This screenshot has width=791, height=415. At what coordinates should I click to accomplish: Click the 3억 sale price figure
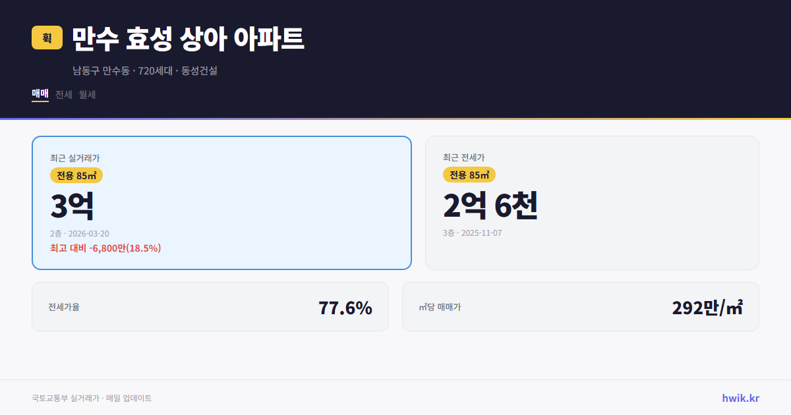pyautogui.click(x=71, y=204)
